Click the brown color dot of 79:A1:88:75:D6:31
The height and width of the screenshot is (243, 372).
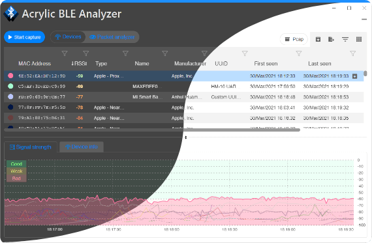click(10, 118)
